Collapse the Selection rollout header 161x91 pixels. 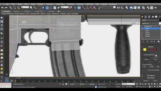point(151,47)
